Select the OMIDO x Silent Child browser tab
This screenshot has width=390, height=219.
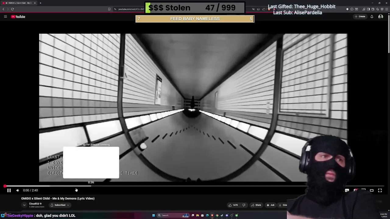[18, 3]
